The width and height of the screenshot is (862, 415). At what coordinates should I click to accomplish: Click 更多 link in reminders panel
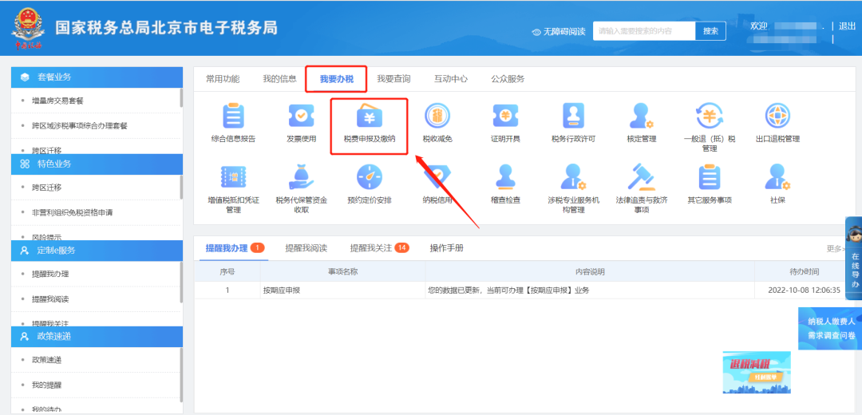click(836, 248)
